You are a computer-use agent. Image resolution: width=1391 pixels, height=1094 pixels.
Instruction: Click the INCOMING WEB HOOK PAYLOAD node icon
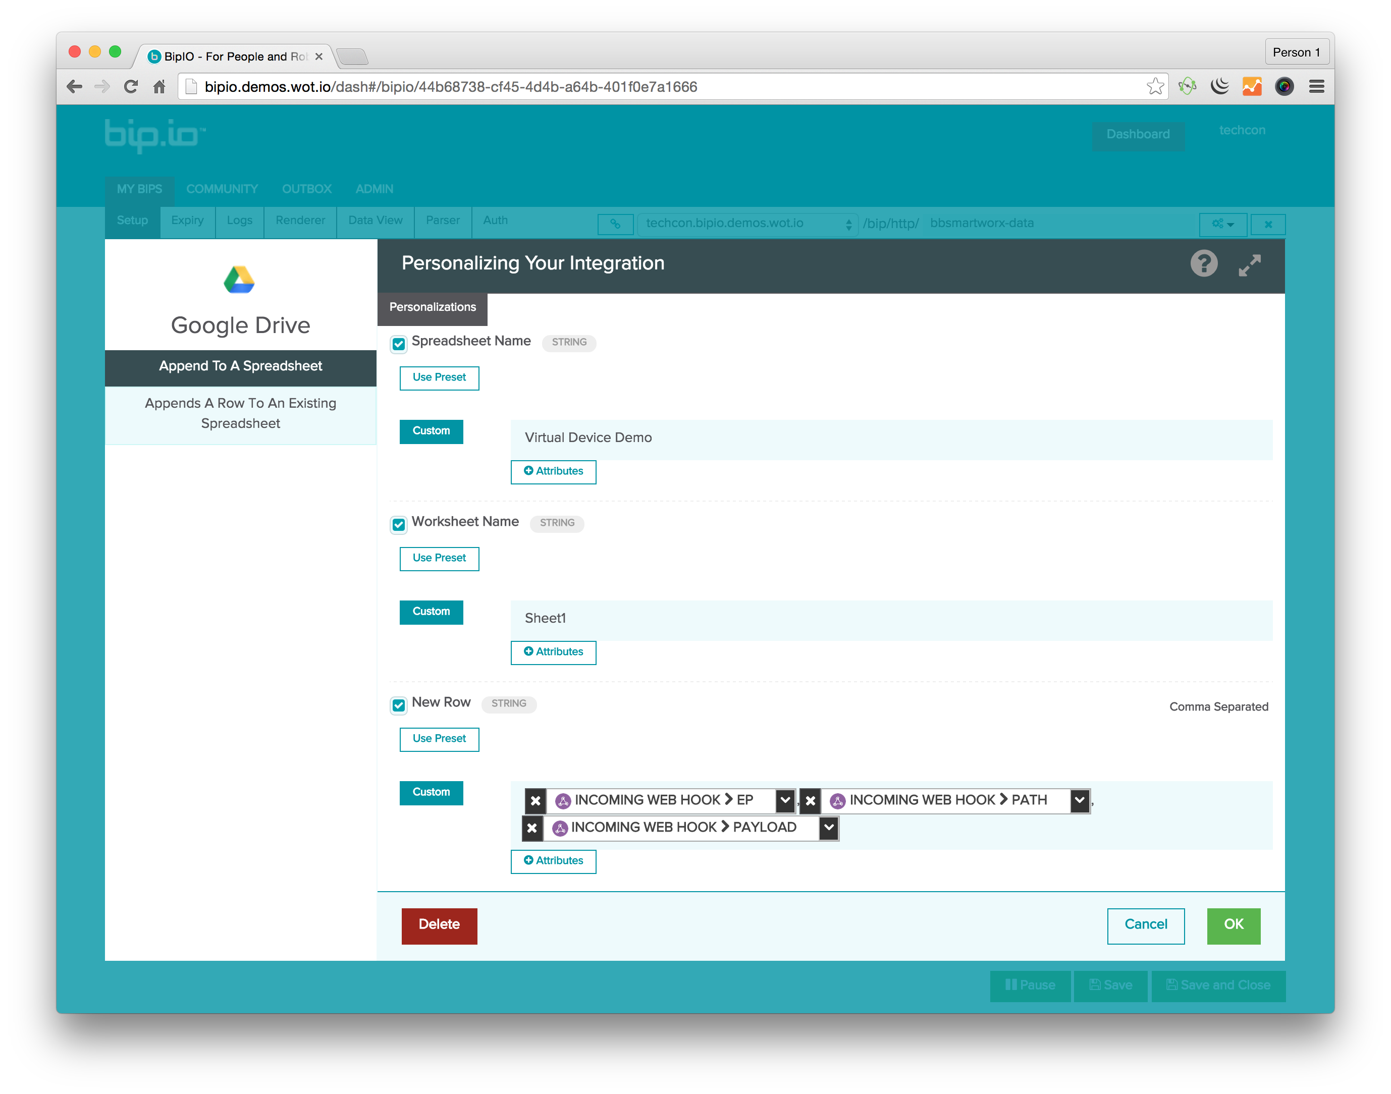[558, 828]
